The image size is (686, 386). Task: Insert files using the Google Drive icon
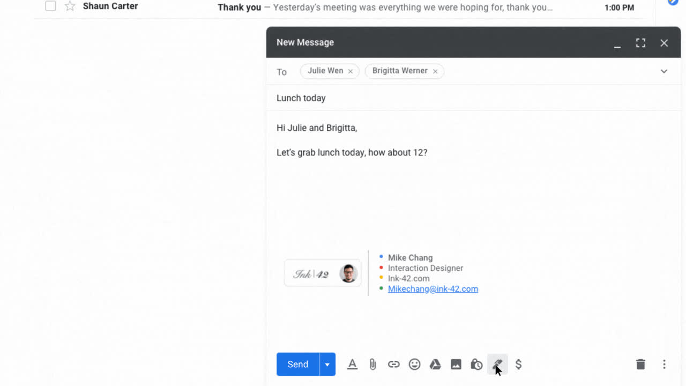click(435, 365)
